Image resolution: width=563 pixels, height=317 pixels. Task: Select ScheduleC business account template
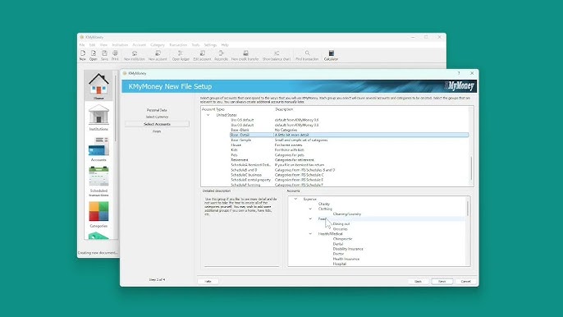[x=246, y=175]
